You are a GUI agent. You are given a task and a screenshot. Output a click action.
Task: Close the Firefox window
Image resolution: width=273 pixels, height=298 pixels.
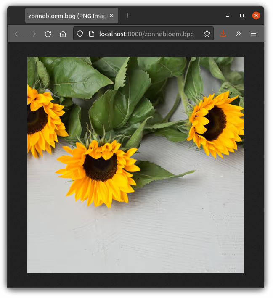[256, 16]
